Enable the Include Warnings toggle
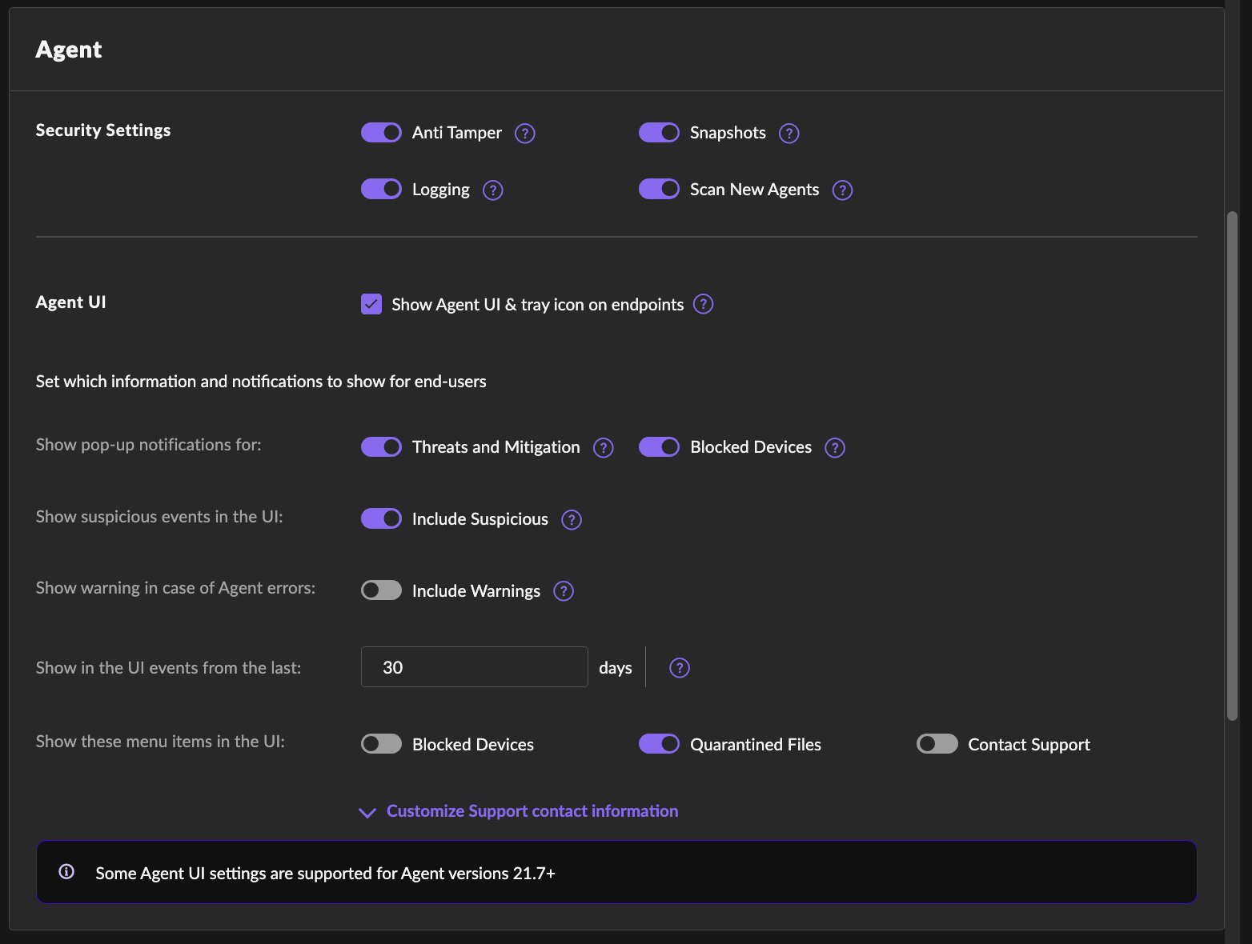This screenshot has width=1252, height=944. point(381,590)
